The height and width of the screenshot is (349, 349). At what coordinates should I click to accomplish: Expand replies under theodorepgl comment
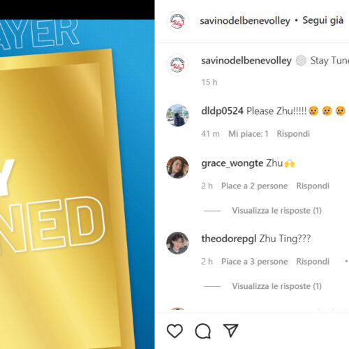(276, 286)
